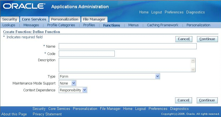Go to Lookups subtab
Screen dimensions: 221x117
[x=9, y=25]
